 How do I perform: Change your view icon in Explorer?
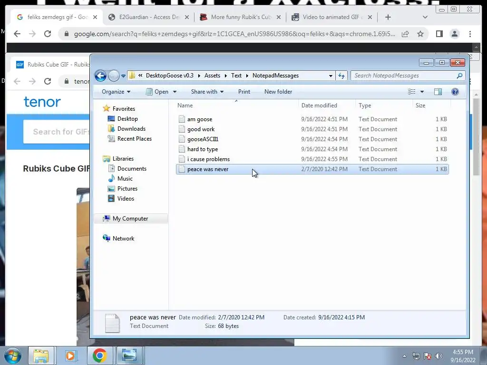411,92
